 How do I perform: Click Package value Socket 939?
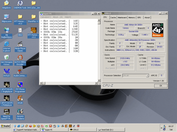click(133, 31)
